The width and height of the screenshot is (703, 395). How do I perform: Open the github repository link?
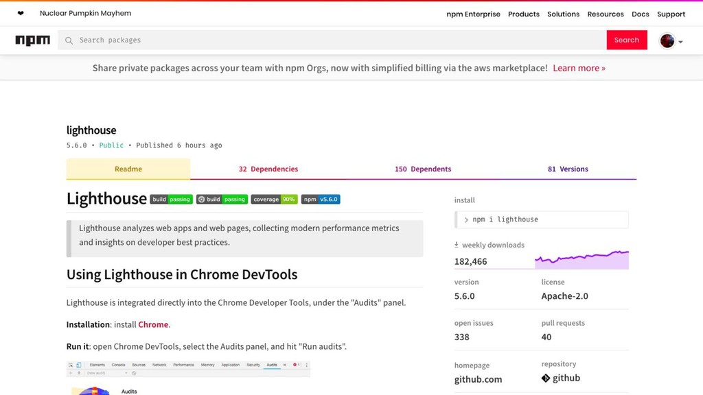(x=566, y=378)
